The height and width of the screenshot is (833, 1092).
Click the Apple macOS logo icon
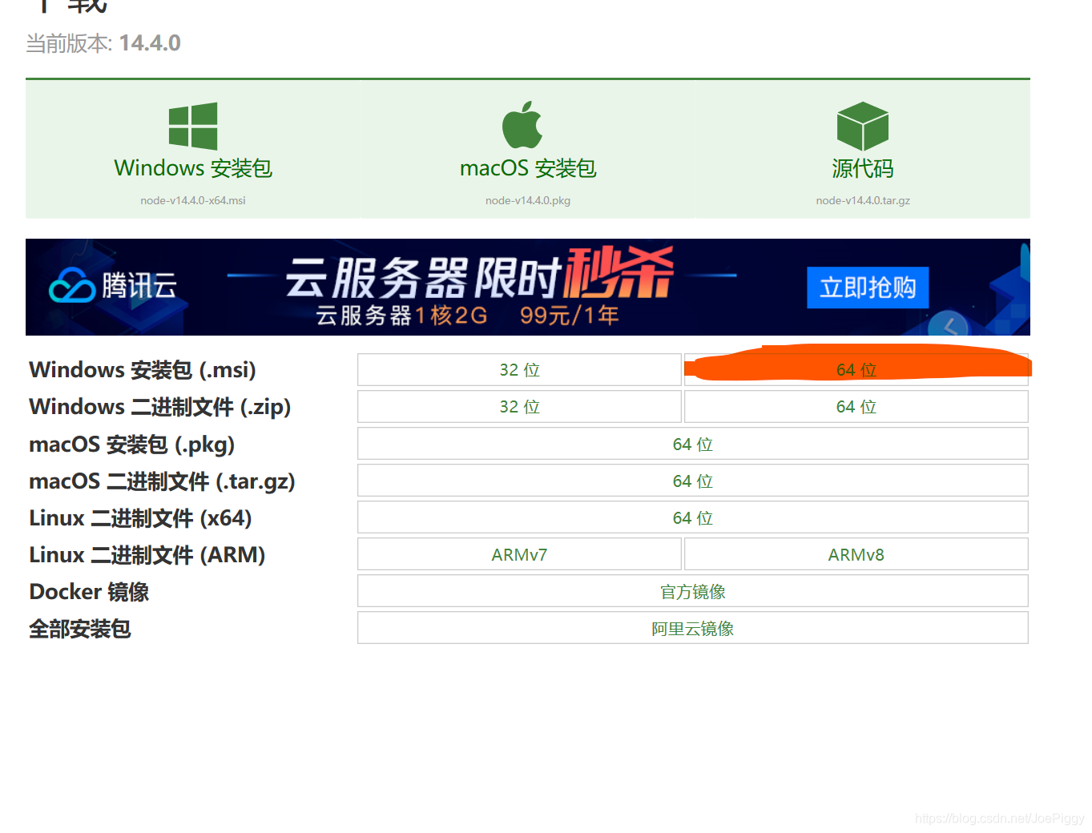tap(522, 125)
